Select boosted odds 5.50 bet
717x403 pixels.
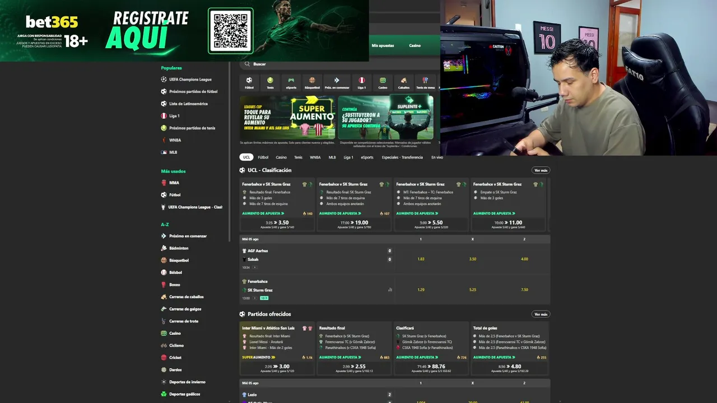point(431,223)
